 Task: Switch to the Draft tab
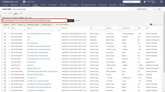21,13
